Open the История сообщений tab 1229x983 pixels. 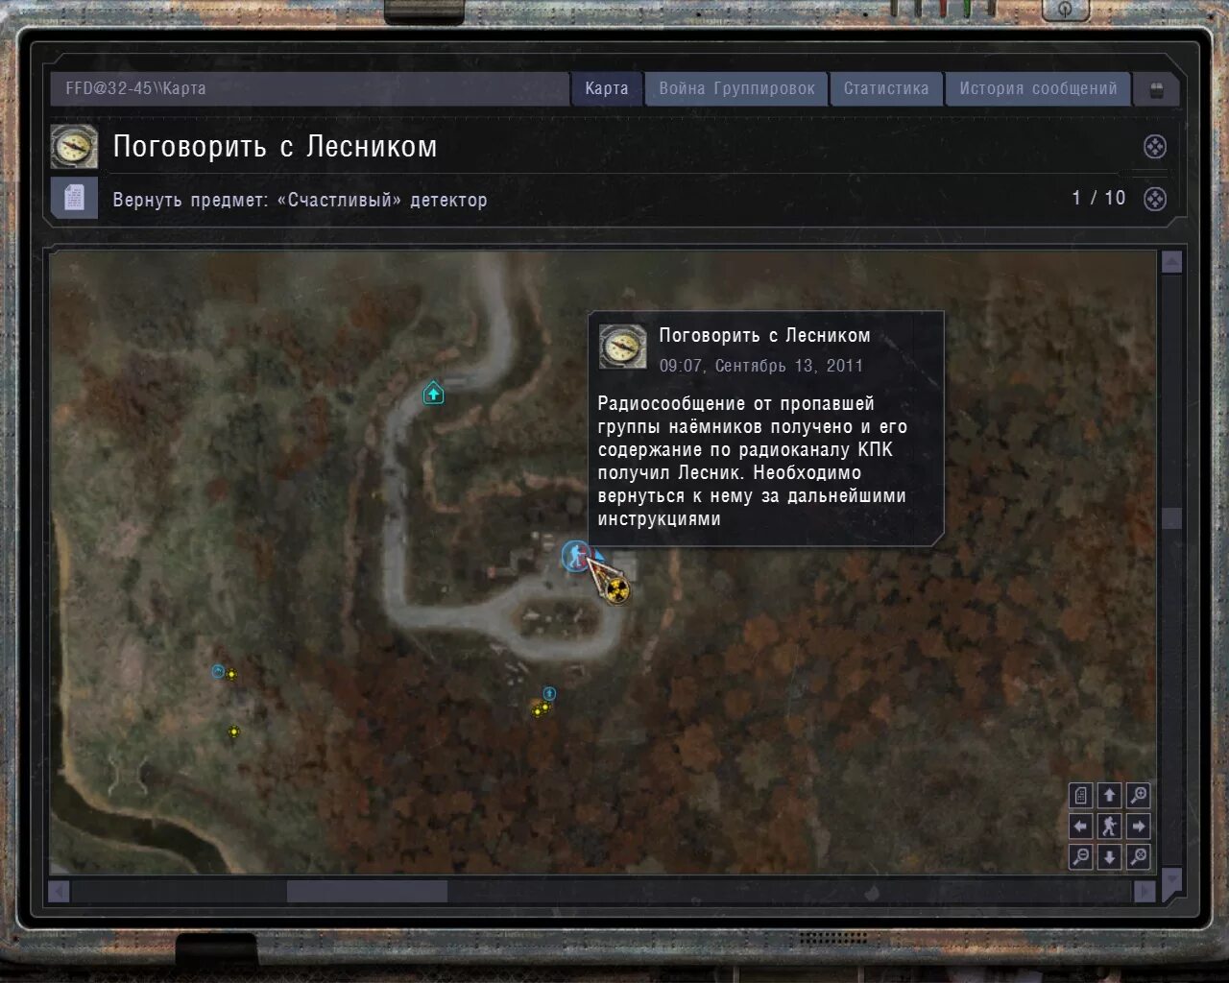pos(1038,88)
